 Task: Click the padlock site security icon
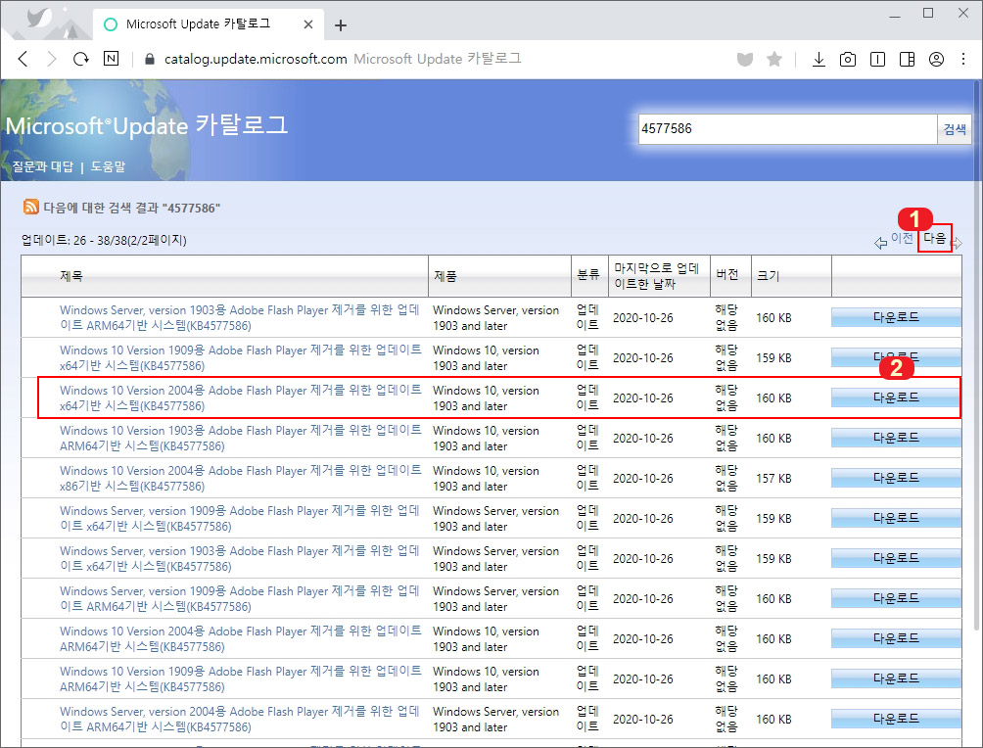click(x=149, y=59)
